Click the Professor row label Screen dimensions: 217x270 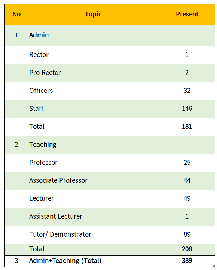43,163
